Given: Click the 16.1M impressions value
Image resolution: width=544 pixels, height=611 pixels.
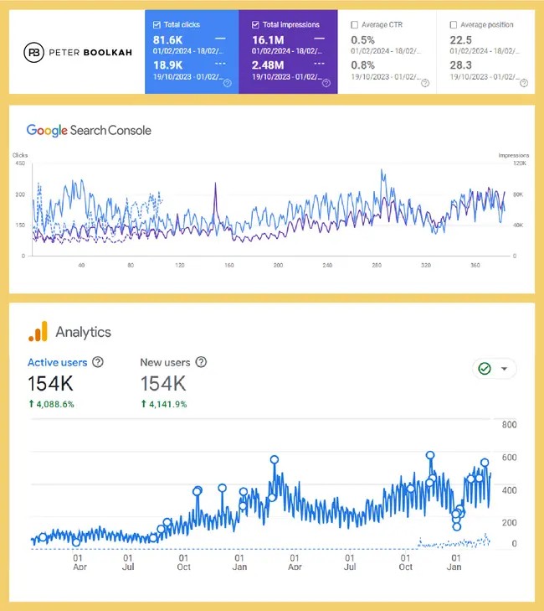Looking at the screenshot, I should 268,40.
